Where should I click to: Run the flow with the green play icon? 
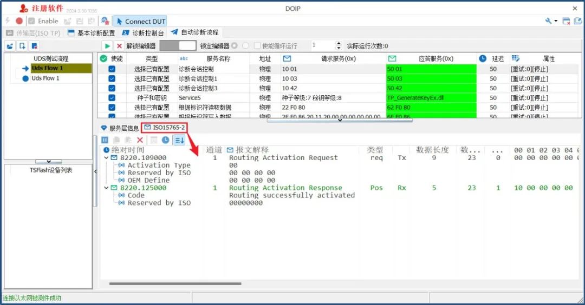pos(107,46)
